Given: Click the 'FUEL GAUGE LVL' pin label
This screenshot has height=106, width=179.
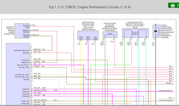Looking at the screenshot, I should (x=23, y=65).
